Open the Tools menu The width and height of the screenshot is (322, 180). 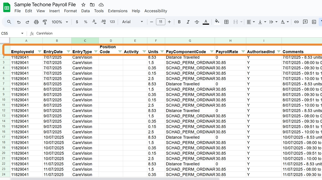click(99, 11)
